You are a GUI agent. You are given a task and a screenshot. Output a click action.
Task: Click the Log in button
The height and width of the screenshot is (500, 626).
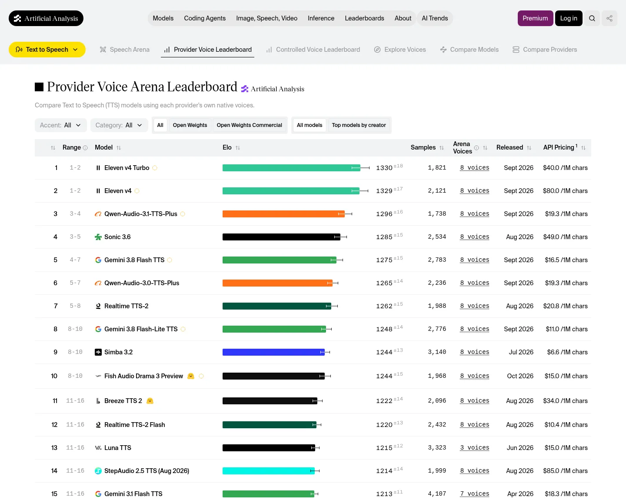click(x=569, y=18)
